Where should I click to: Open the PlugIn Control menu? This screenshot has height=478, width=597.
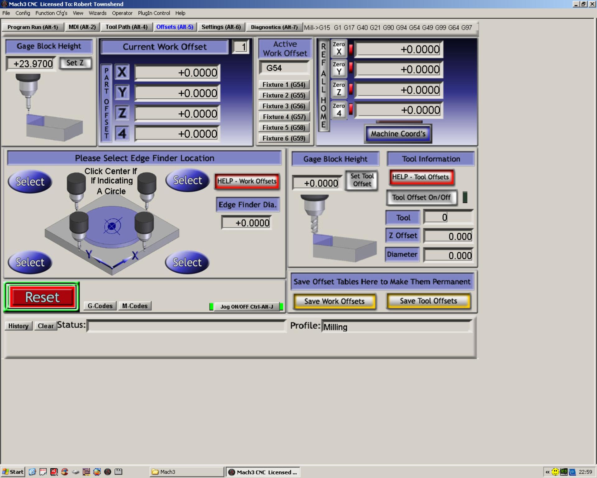click(154, 13)
